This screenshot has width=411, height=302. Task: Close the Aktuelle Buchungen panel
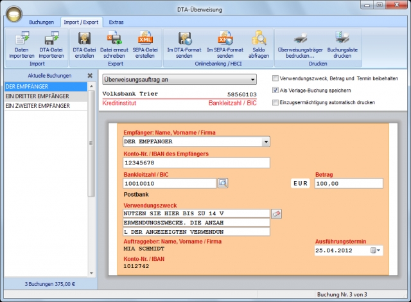[x=90, y=76]
